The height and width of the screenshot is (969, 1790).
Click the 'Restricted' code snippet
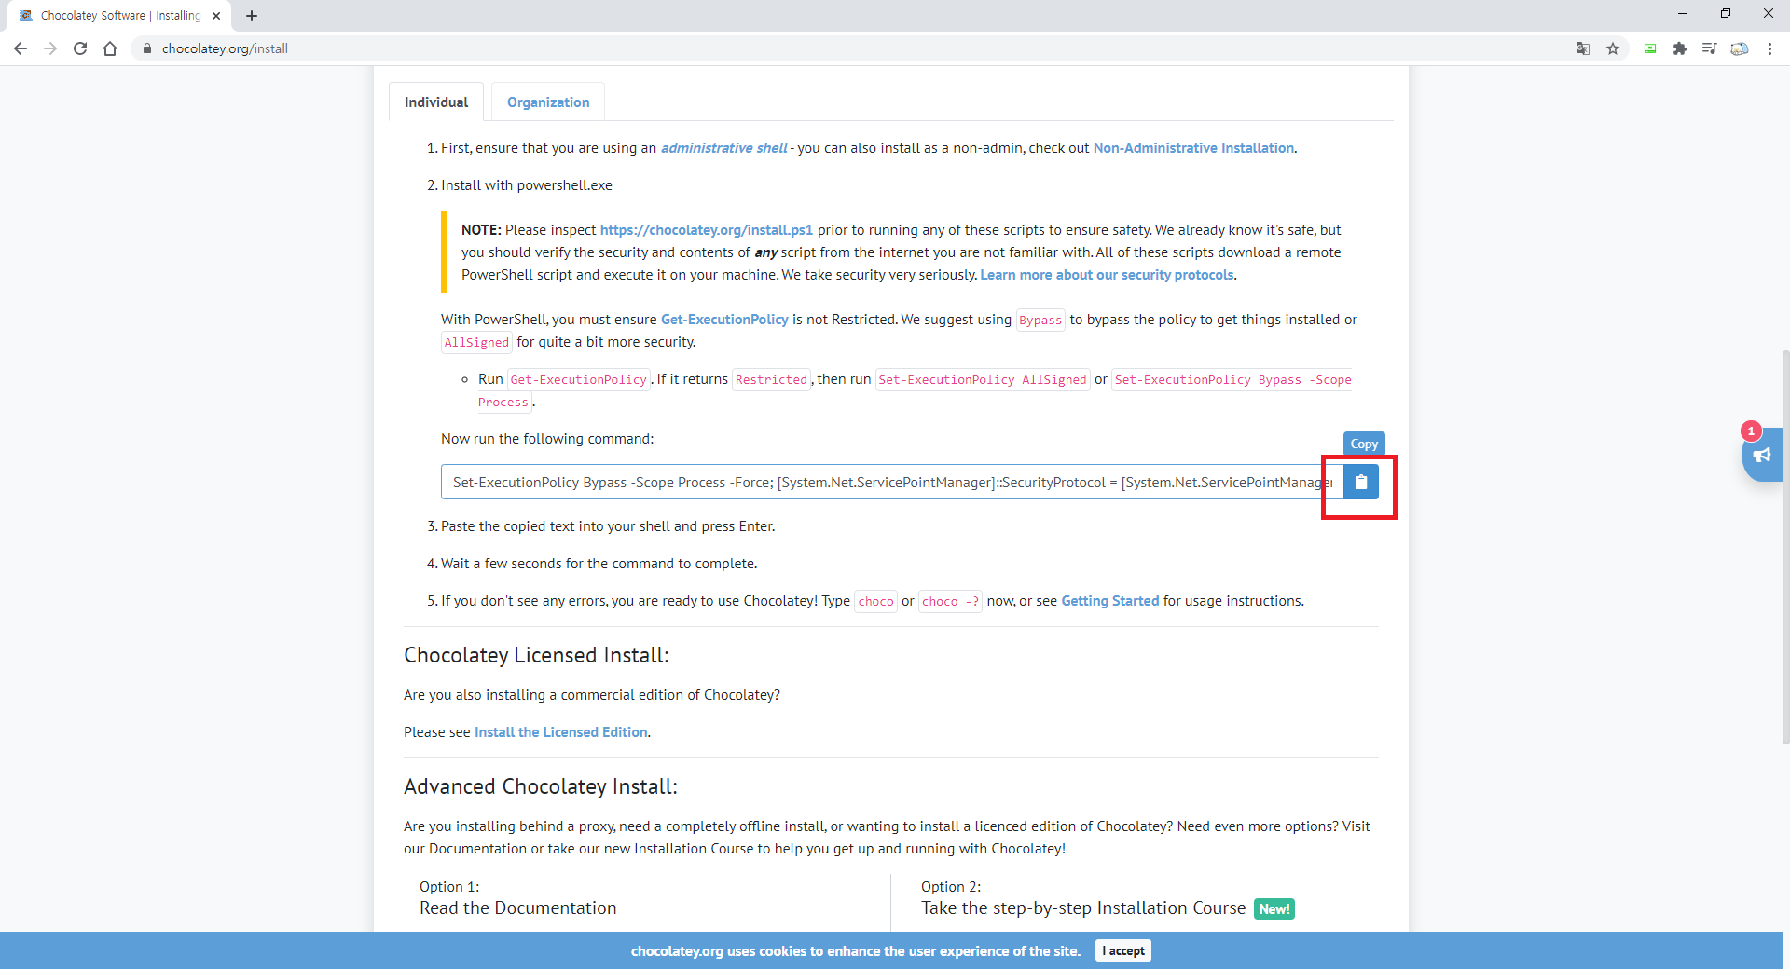coord(771,380)
